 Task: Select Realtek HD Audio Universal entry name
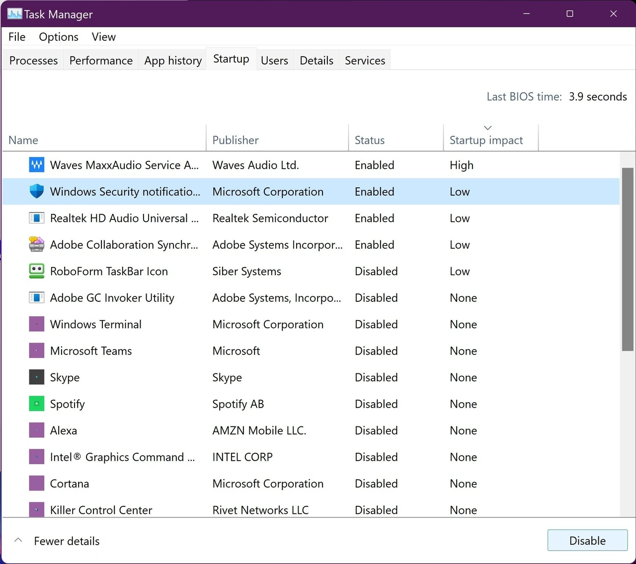pos(124,218)
